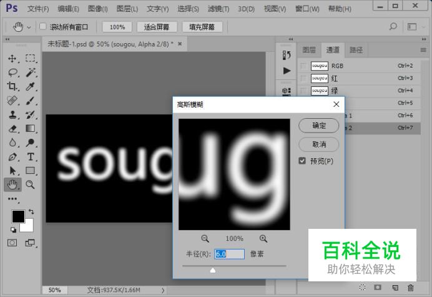Select the Eraser tool
The width and height of the screenshot is (432, 297).
click(12, 129)
